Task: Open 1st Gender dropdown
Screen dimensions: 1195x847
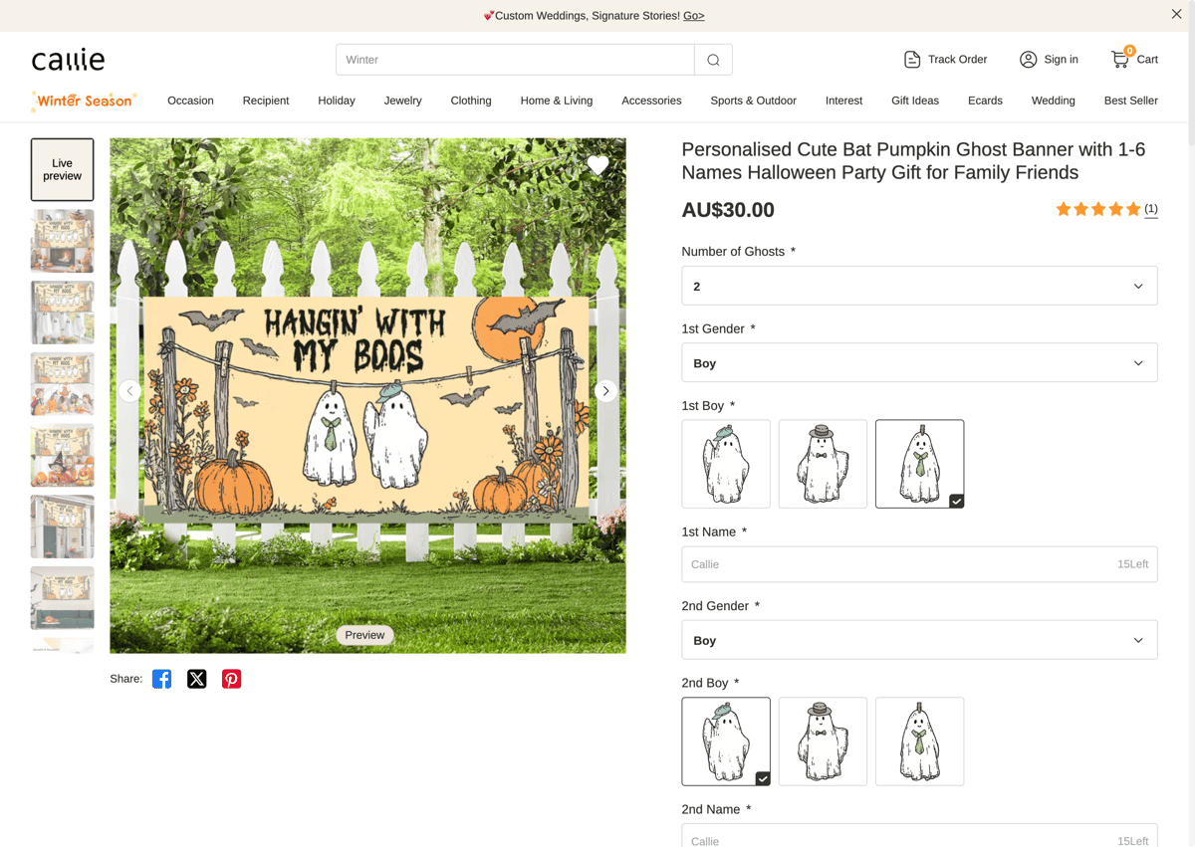Action: click(x=919, y=363)
